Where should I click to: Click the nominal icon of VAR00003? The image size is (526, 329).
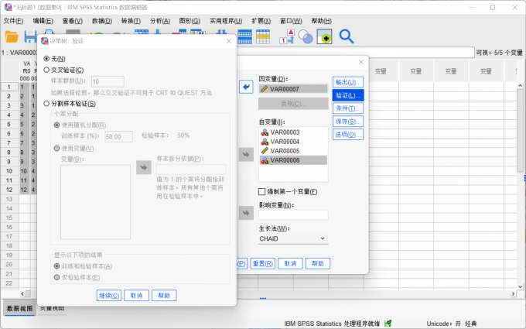[265, 132]
